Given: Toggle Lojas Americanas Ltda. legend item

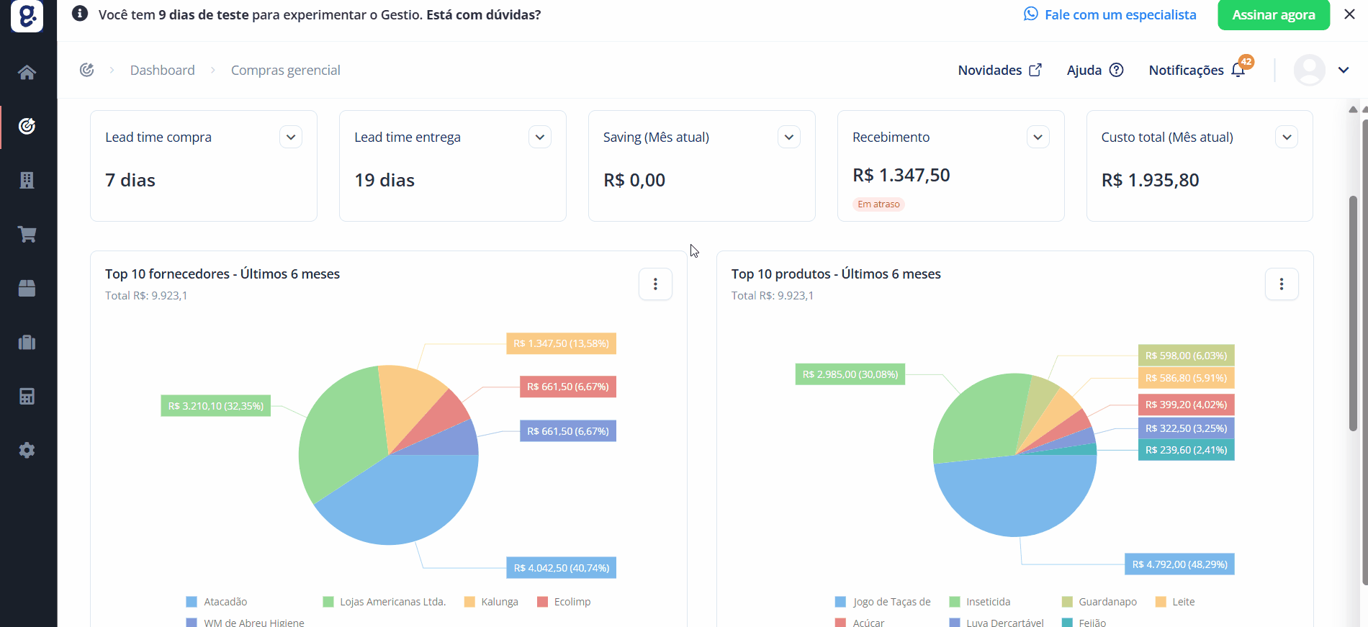Looking at the screenshot, I should [384, 602].
